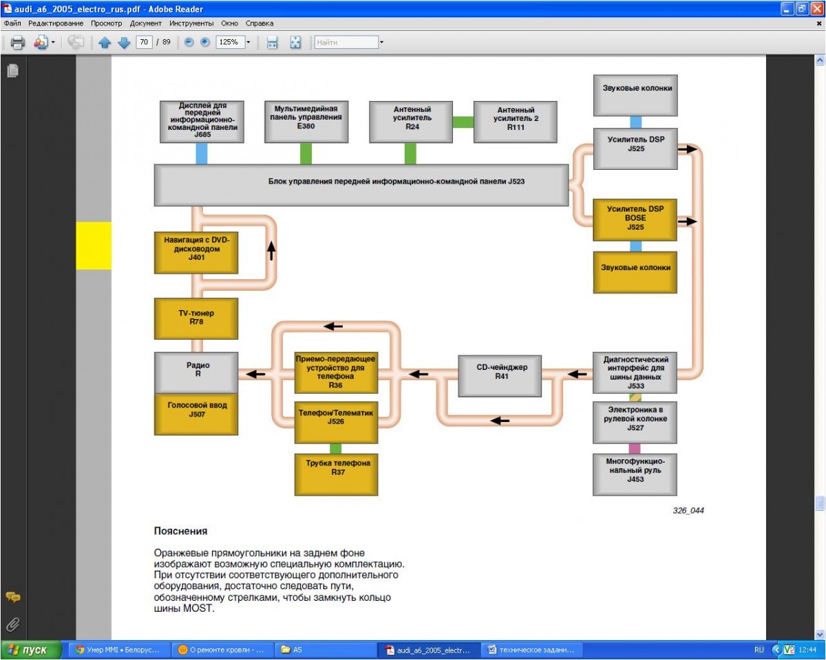Viewport: 826px width, 660px height.
Task: Zoom in using the plus button
Action: pyautogui.click(x=205, y=43)
